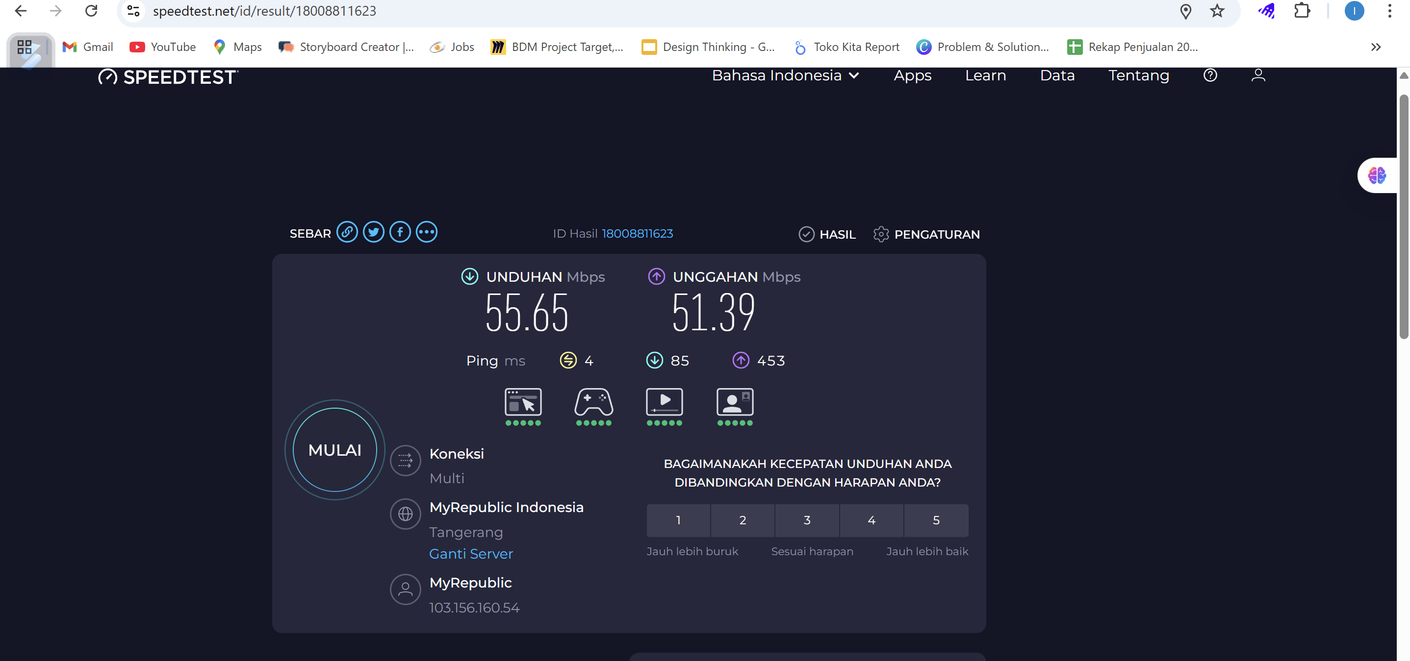Rate download speed 5
Image resolution: width=1410 pixels, height=661 pixels.
tap(936, 520)
